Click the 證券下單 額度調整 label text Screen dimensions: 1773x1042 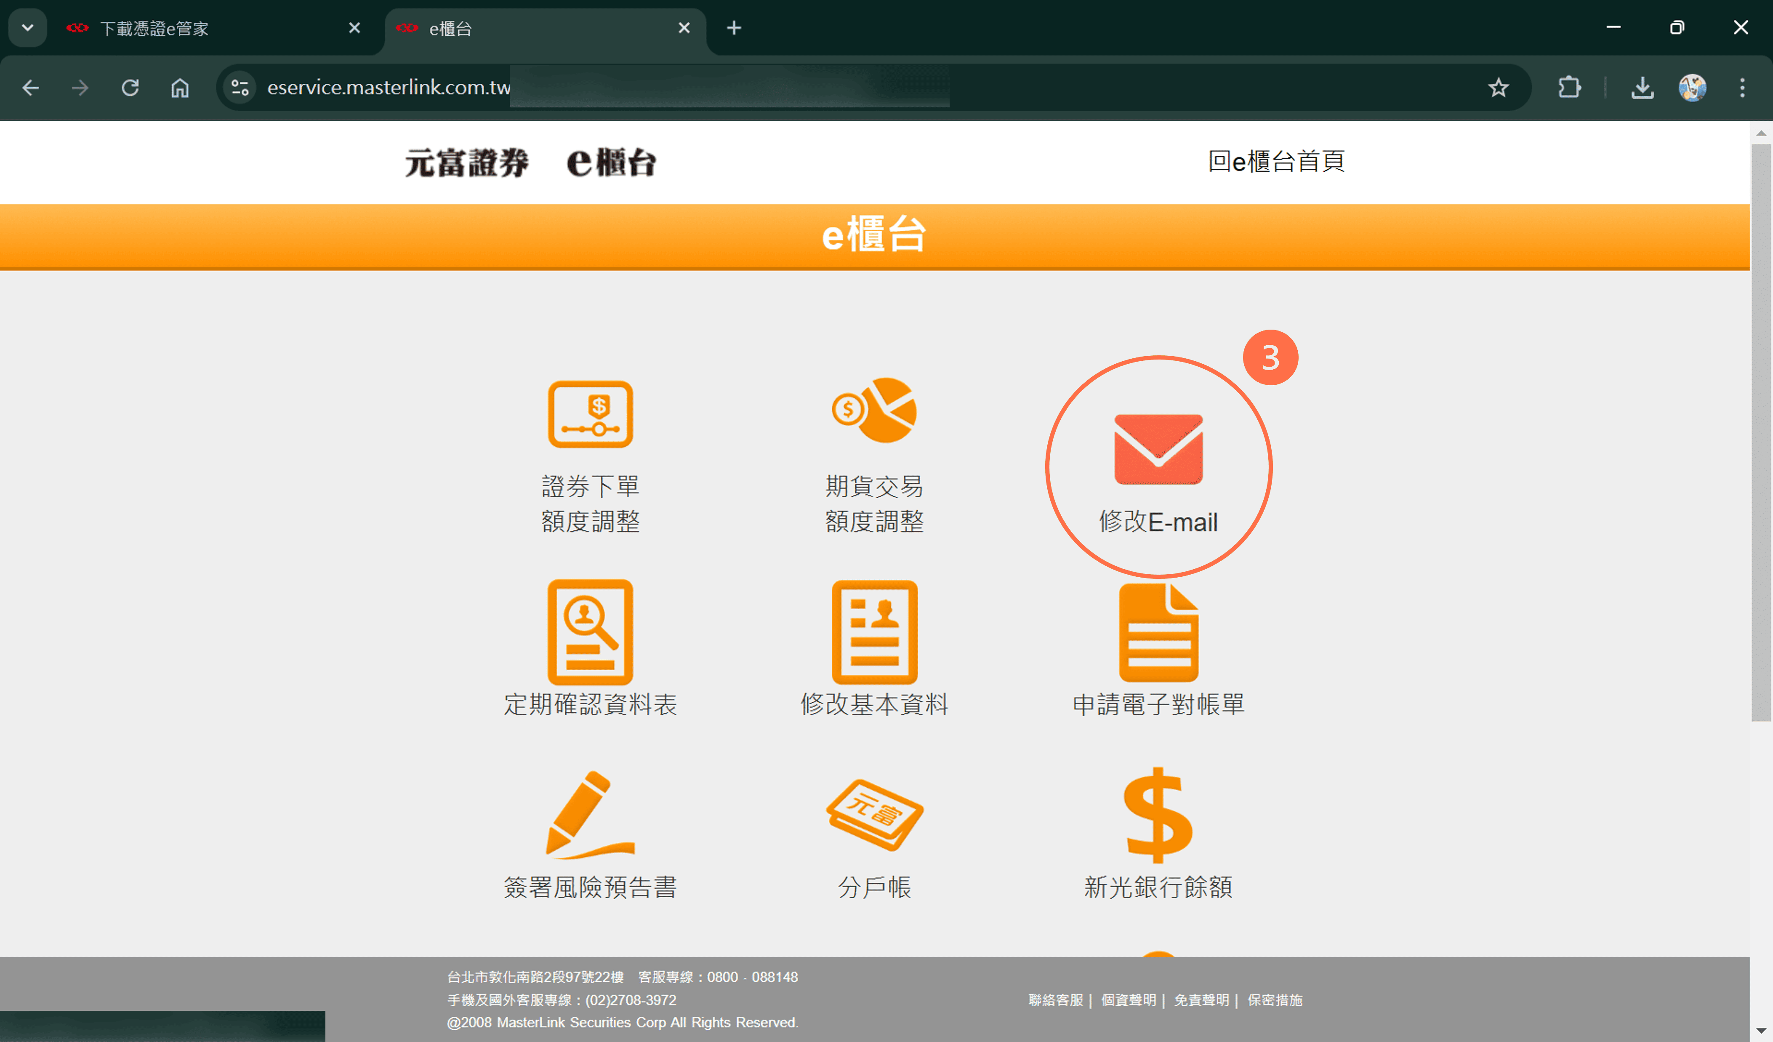[x=590, y=504]
